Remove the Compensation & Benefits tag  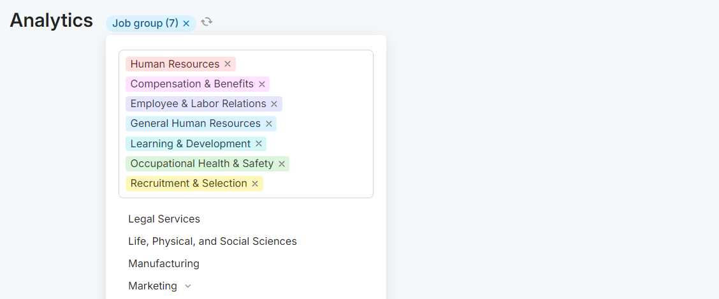coord(261,84)
